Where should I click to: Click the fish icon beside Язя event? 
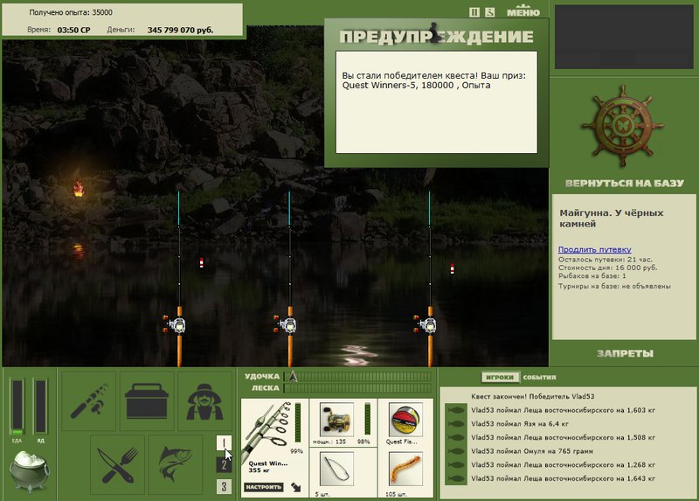(456, 424)
